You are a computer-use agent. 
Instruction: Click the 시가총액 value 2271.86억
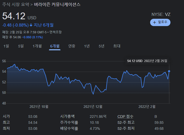point(98,116)
